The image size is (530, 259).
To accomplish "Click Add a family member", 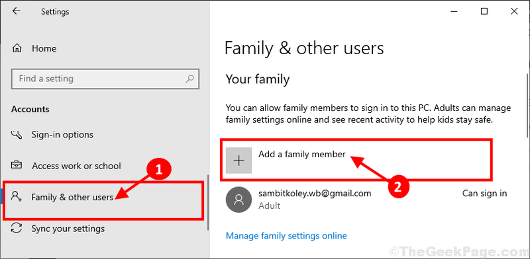I will click(302, 154).
